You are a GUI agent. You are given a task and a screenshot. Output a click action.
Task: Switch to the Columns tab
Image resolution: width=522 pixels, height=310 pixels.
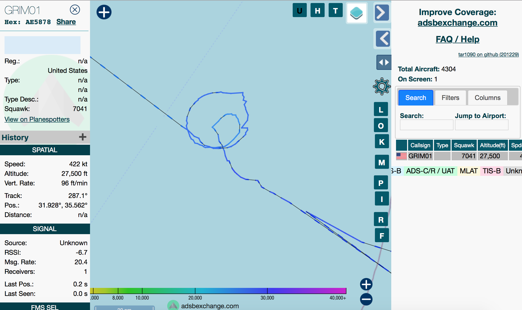487,97
